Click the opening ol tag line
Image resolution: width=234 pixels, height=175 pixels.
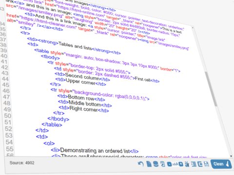point(49,143)
